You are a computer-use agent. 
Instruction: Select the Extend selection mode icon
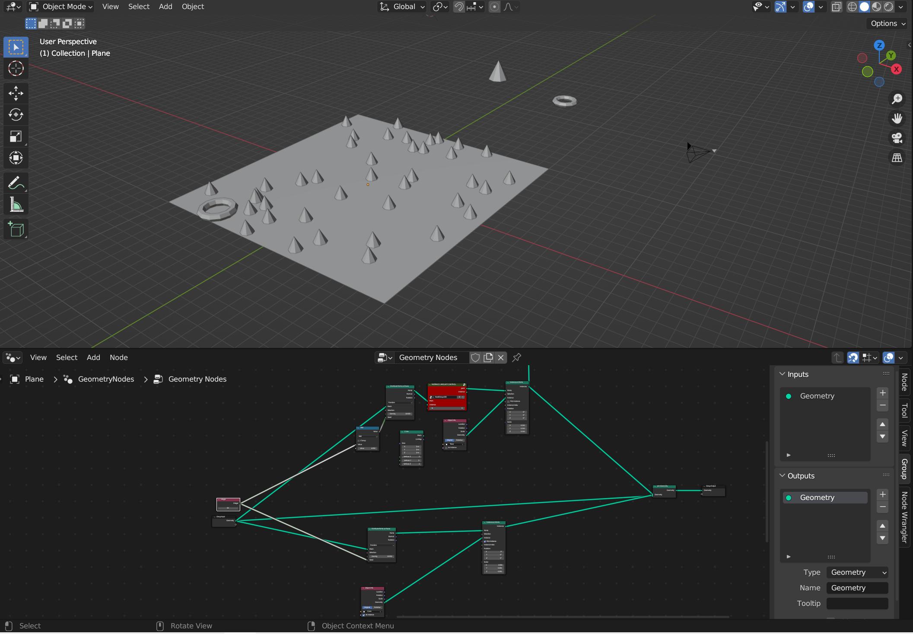(43, 24)
